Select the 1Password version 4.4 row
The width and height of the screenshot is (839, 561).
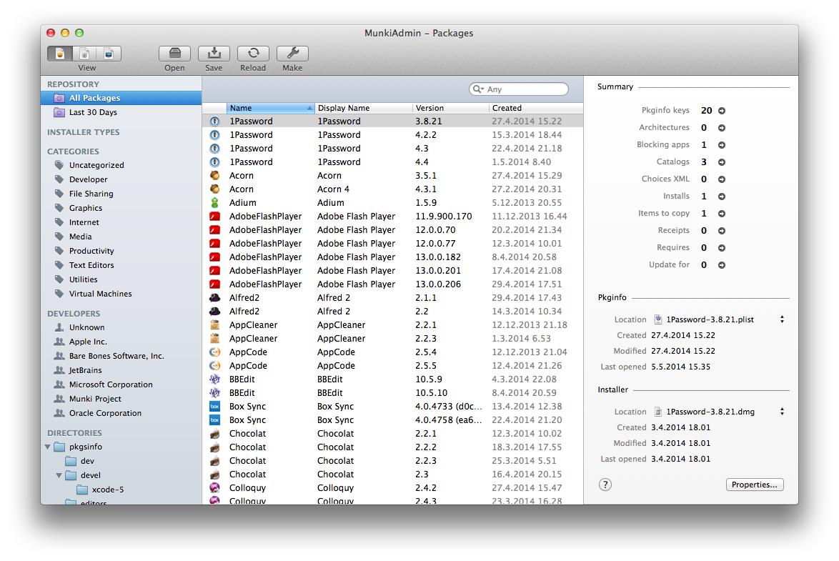click(x=393, y=162)
